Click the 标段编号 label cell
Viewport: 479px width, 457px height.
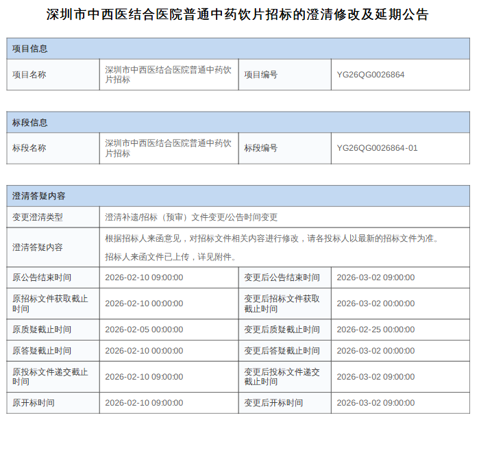click(261, 148)
